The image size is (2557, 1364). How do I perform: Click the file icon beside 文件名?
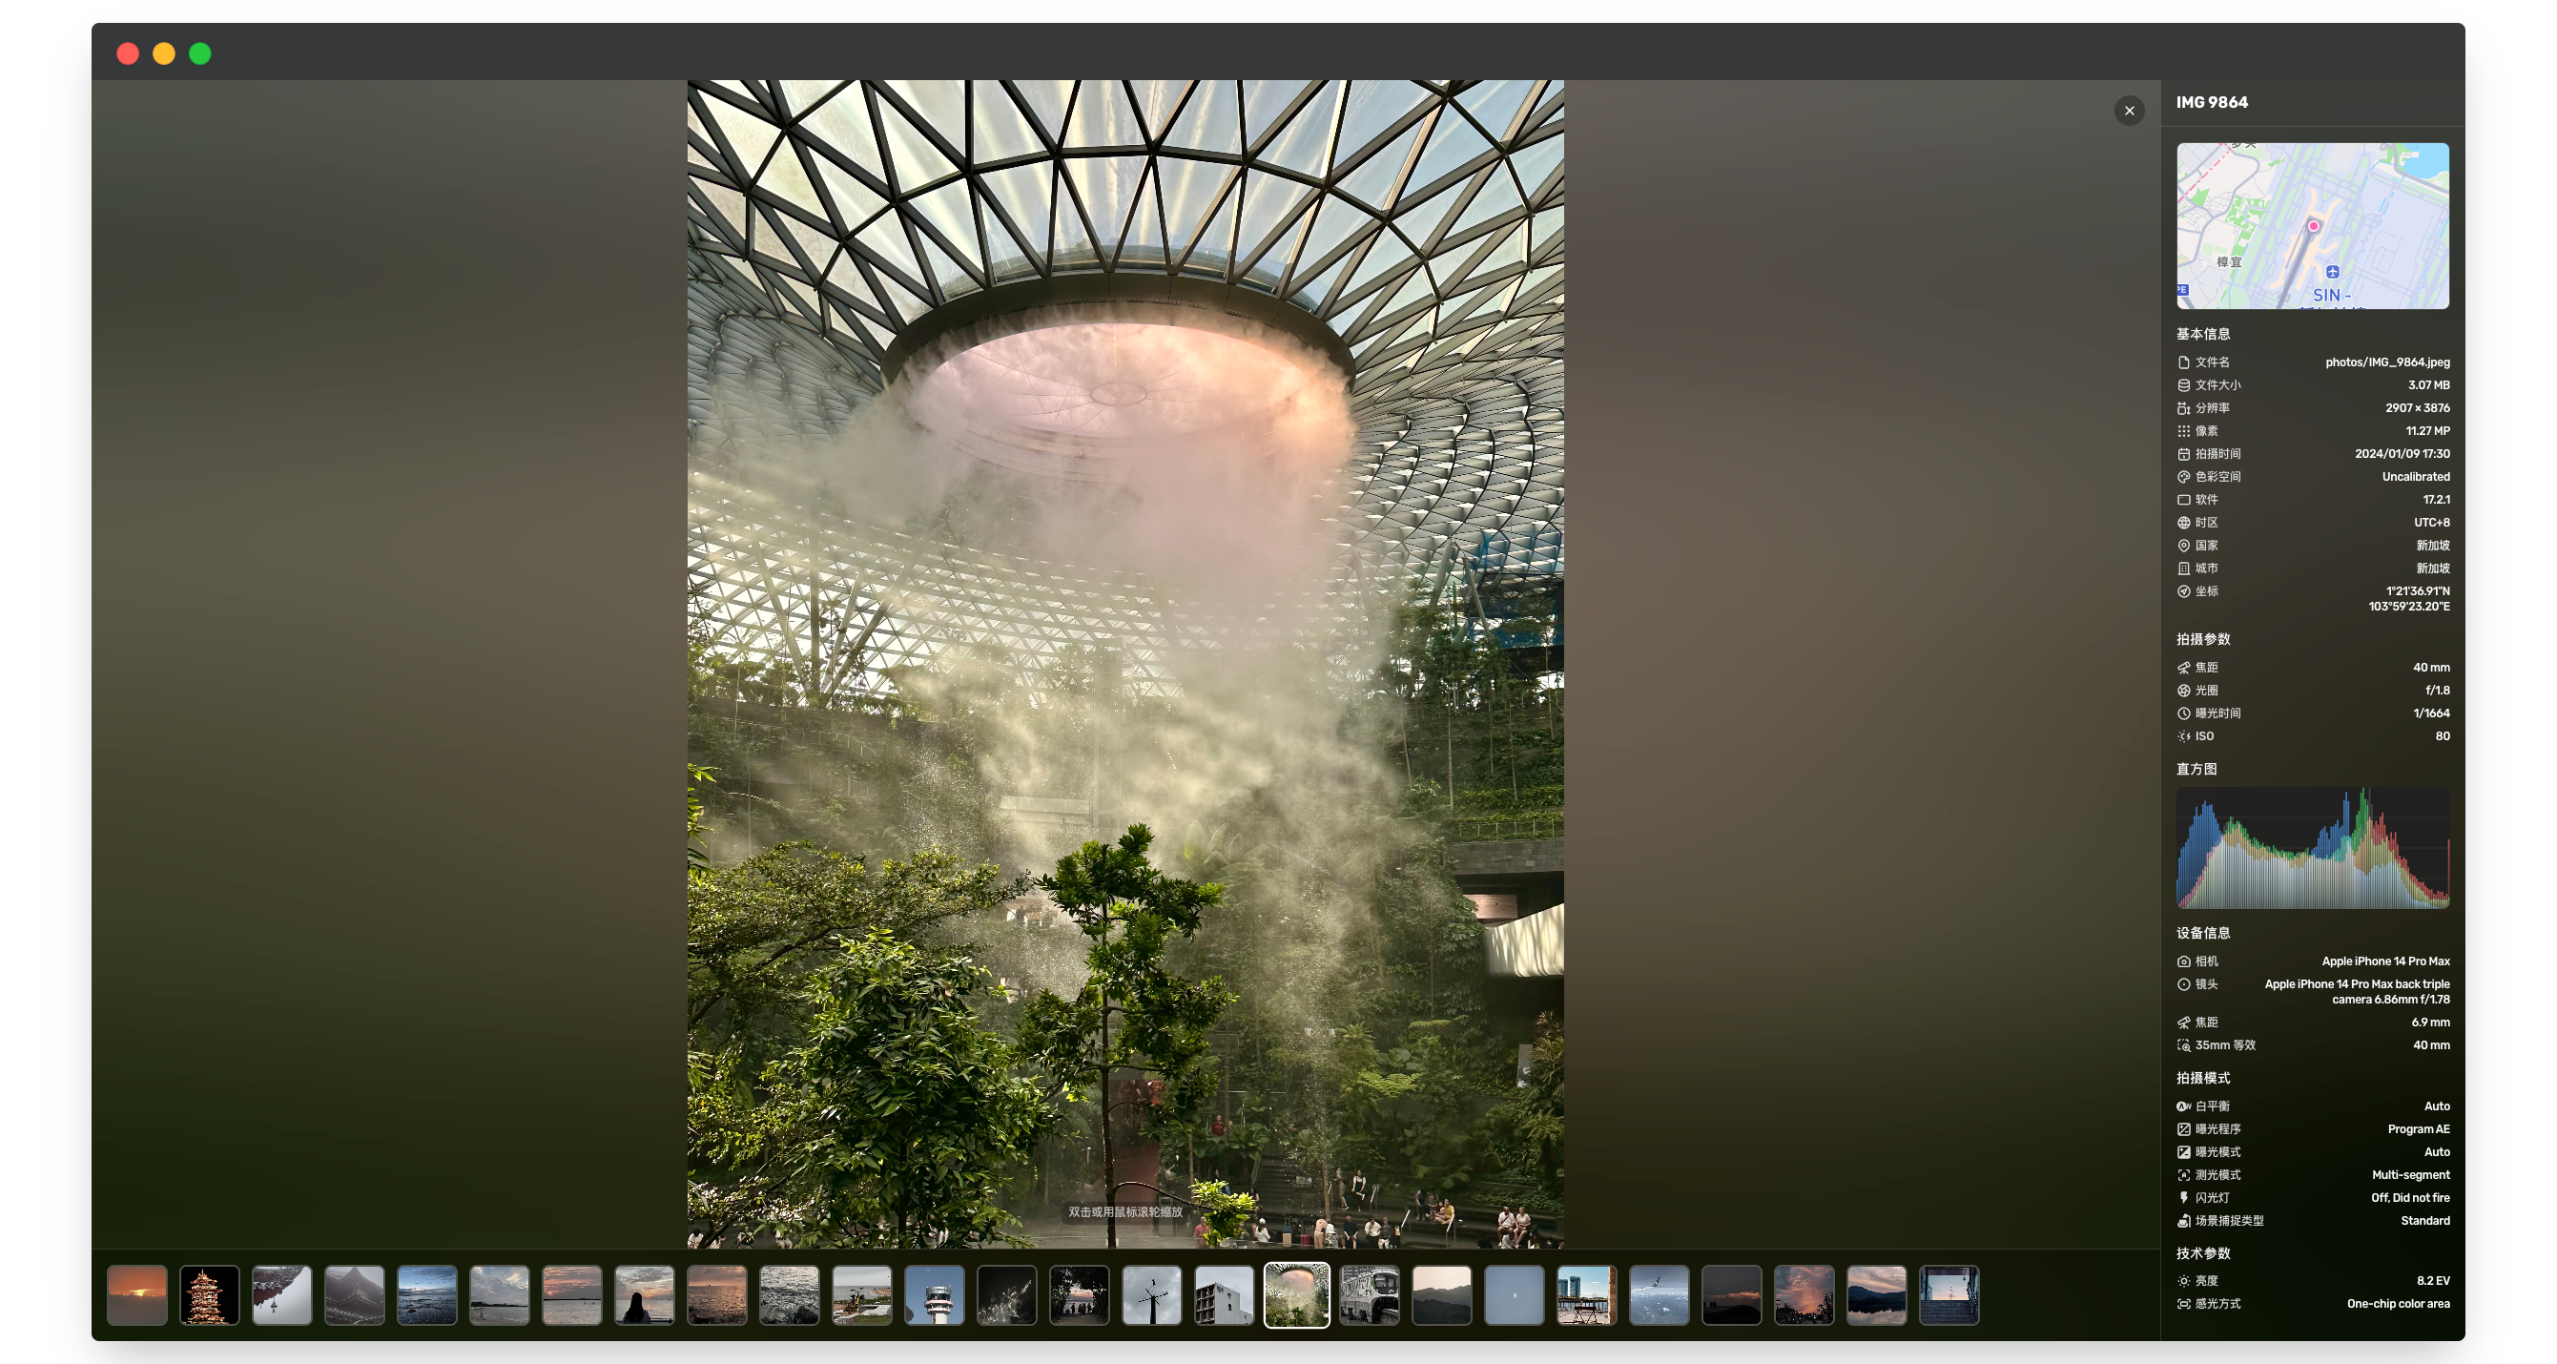click(x=2183, y=362)
